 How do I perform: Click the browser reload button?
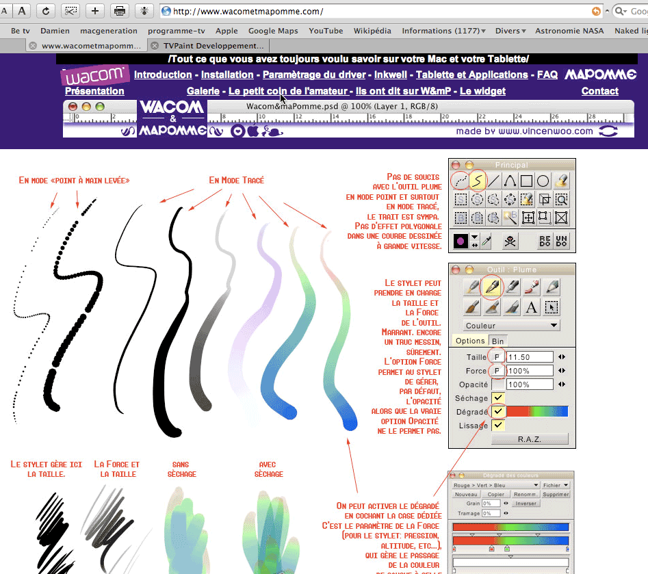(45, 11)
